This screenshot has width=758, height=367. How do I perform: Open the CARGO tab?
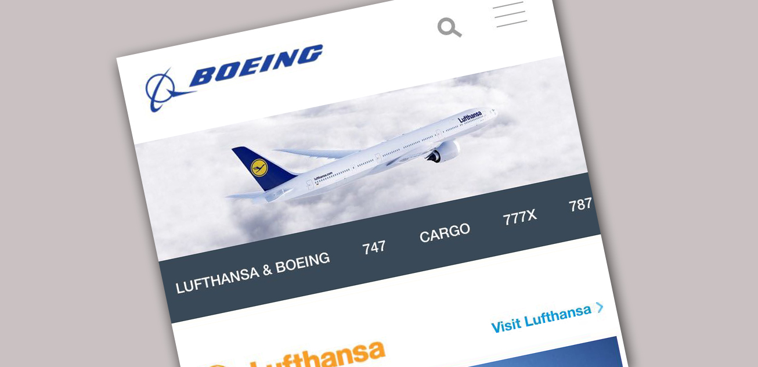[x=445, y=232]
